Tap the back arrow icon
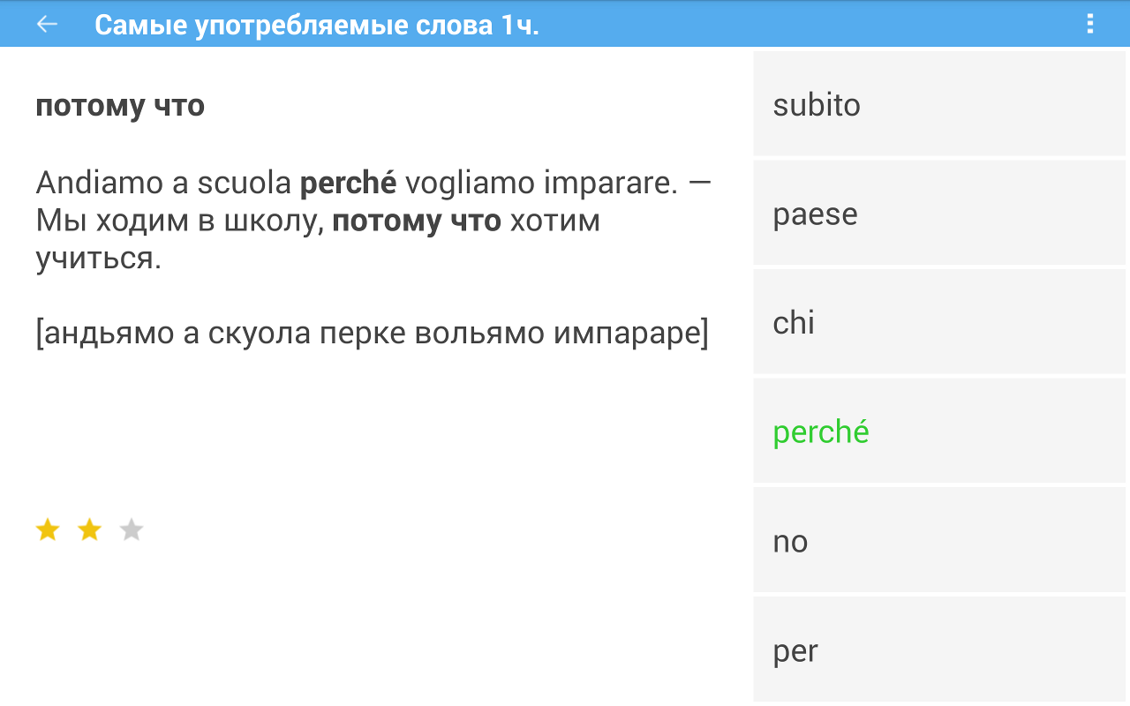The image size is (1130, 706). pos(47,24)
